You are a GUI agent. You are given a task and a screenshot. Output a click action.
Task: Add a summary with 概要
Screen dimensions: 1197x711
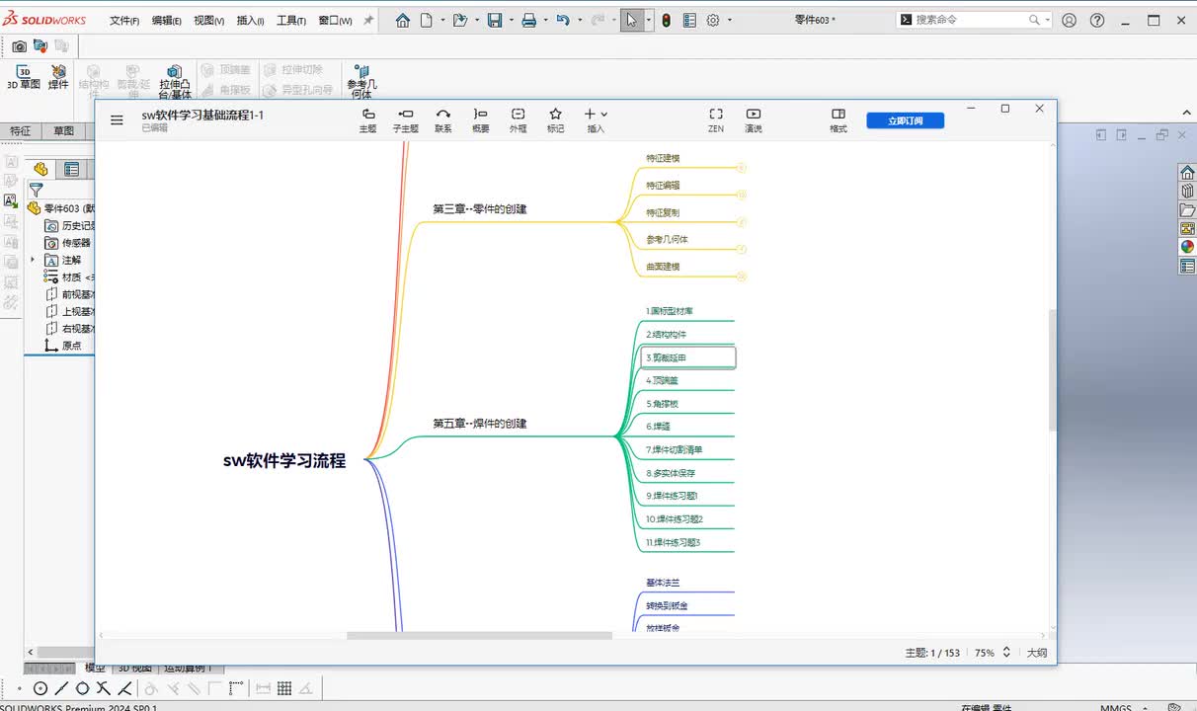tap(480, 120)
